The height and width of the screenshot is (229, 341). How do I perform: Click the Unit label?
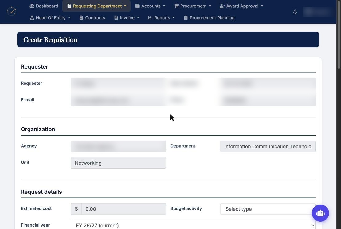pos(25,163)
